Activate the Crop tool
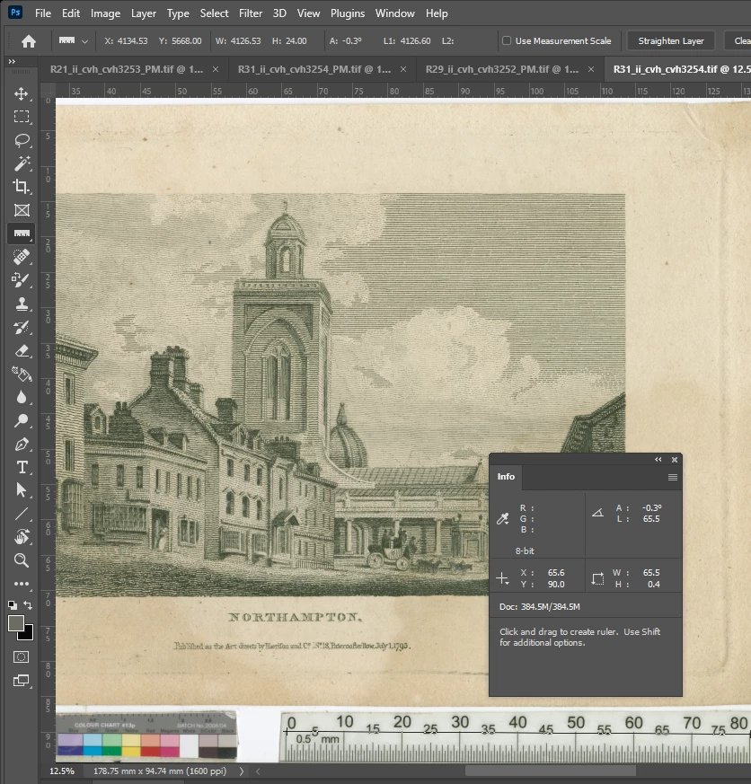 click(22, 187)
